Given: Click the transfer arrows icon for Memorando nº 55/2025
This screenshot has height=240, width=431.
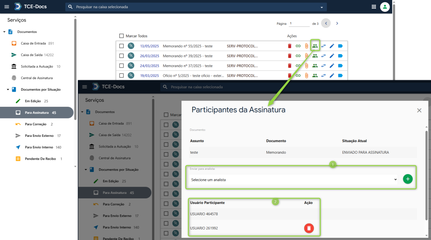Looking at the screenshot, I should 324,46.
